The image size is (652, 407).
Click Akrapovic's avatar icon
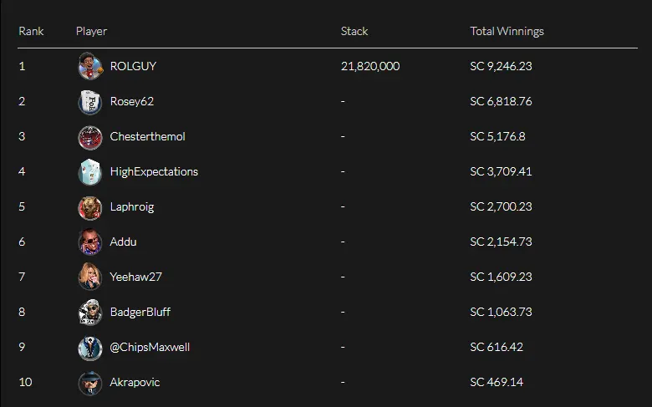tap(89, 382)
